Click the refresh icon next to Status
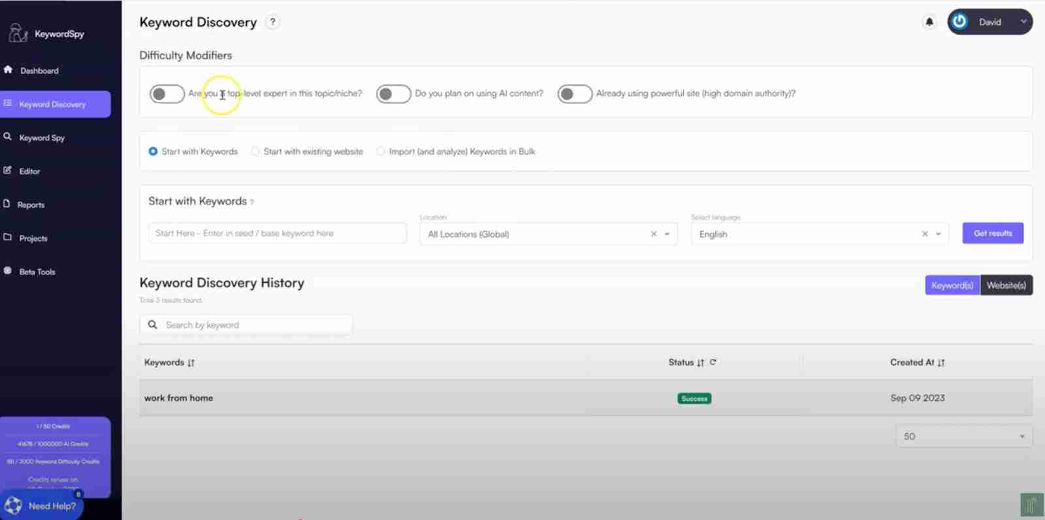 tap(713, 362)
